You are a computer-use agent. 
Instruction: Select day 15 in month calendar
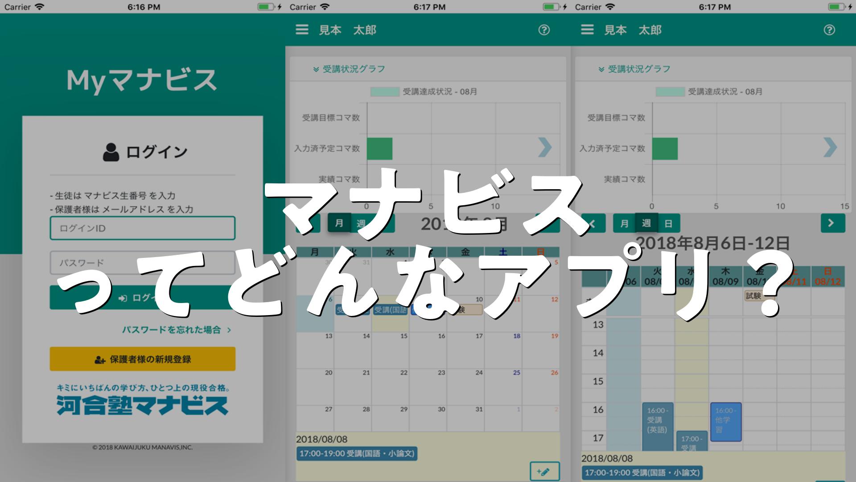tap(391, 350)
